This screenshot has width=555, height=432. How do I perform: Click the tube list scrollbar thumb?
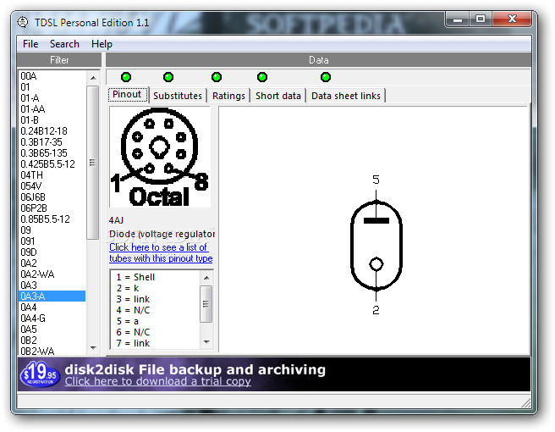[x=93, y=163]
